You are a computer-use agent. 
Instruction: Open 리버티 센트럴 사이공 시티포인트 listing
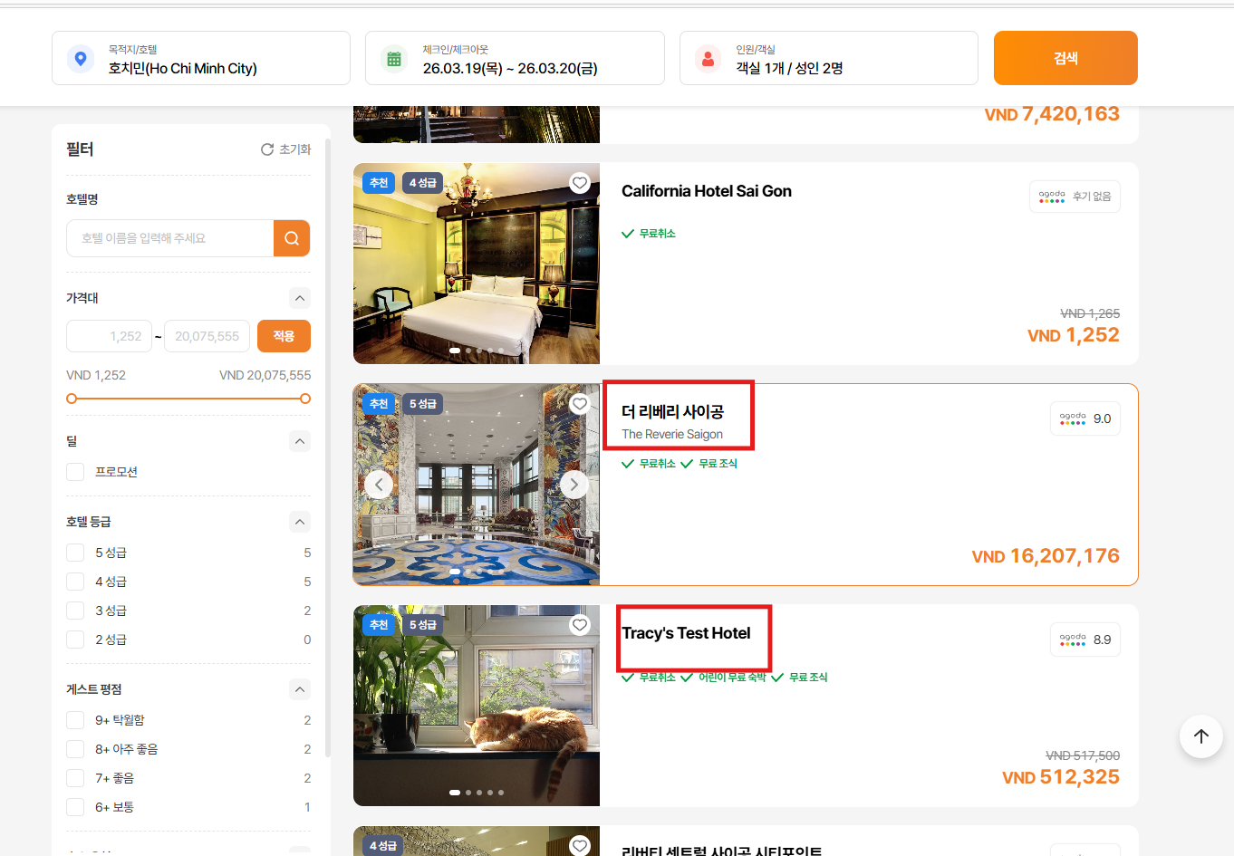click(x=721, y=851)
